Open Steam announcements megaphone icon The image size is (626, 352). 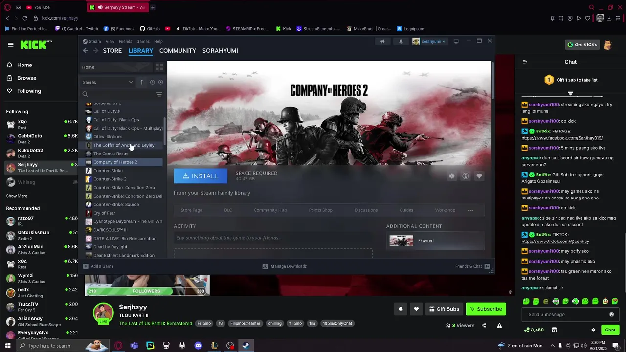(x=383, y=41)
